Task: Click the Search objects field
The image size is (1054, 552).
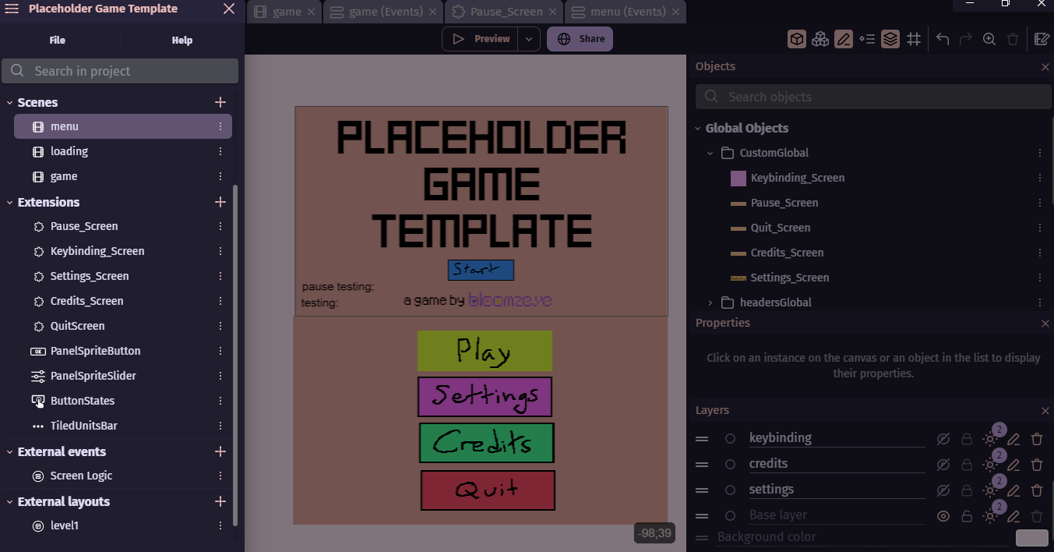Action: (x=872, y=97)
